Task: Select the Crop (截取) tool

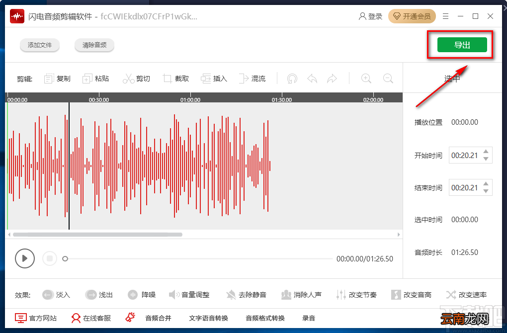Action: [x=175, y=79]
